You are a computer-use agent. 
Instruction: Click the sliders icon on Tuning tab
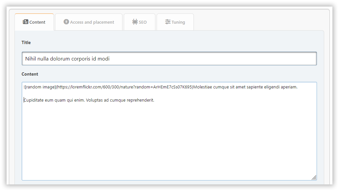point(168,22)
